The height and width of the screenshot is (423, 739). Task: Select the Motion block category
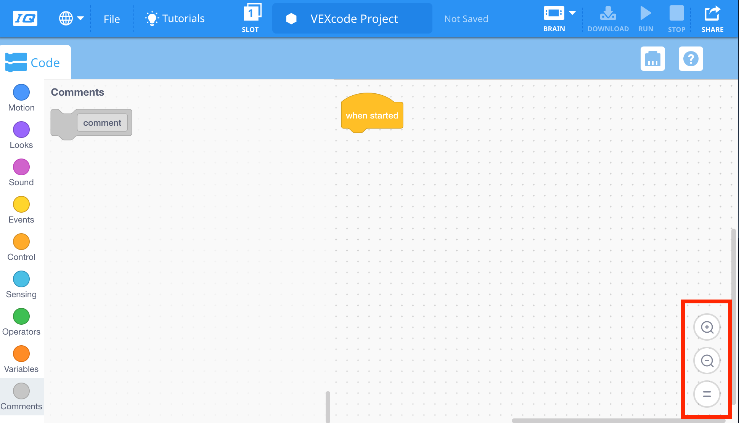tap(21, 92)
